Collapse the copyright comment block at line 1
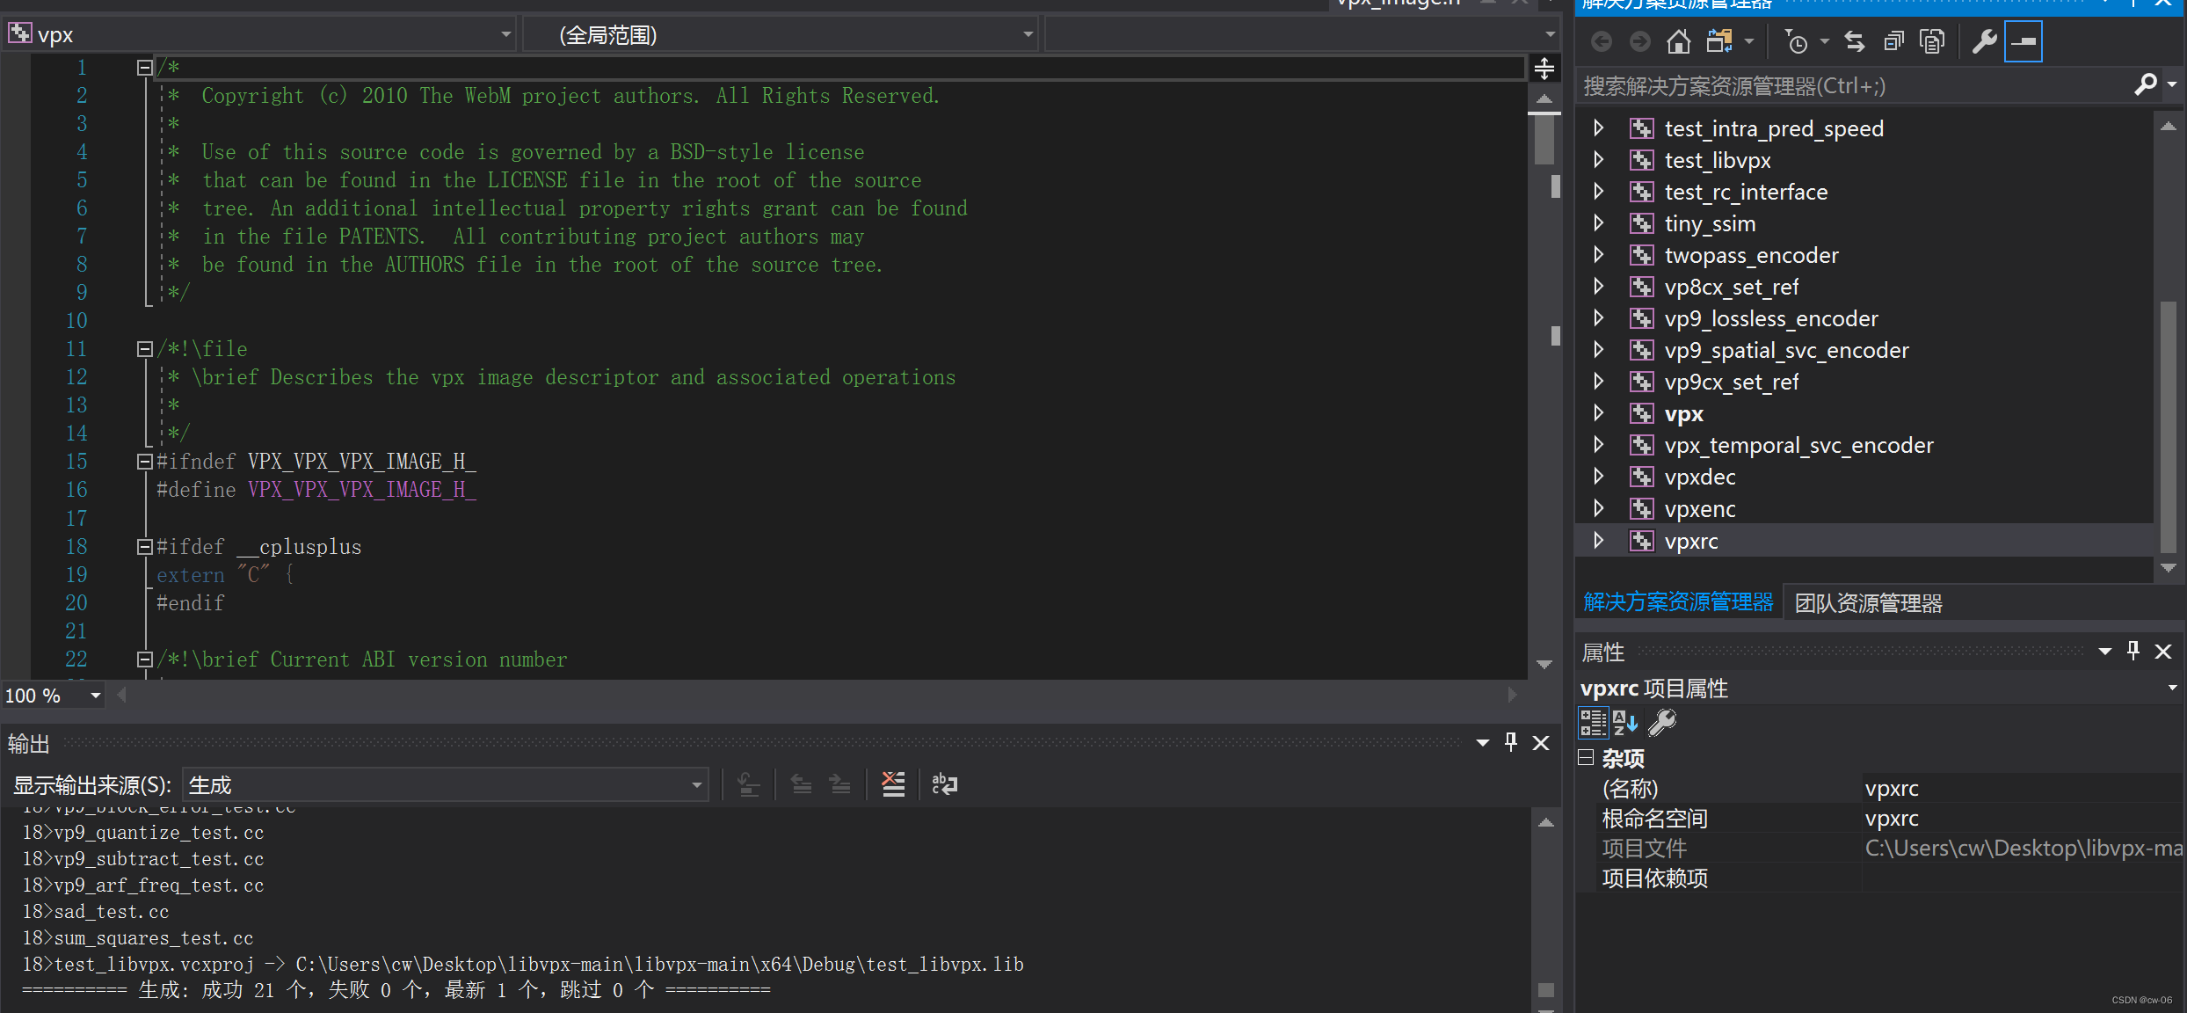This screenshot has height=1013, width=2187. pos(144,68)
